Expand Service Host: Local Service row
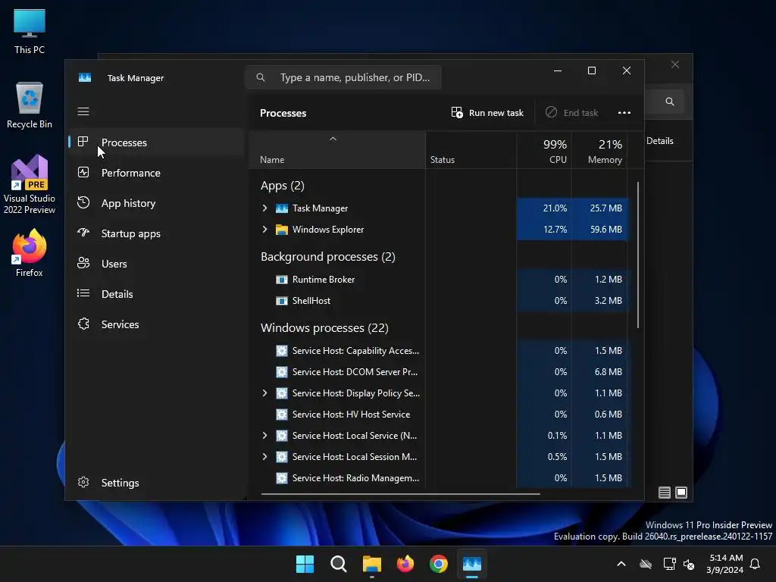Screen dimensions: 776x582 (x=264, y=436)
